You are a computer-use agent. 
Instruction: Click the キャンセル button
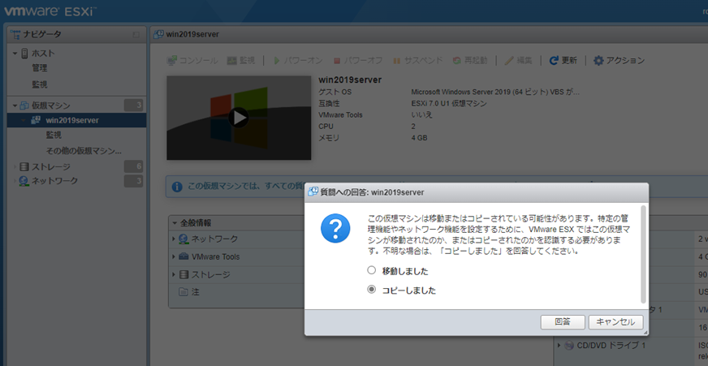point(615,322)
